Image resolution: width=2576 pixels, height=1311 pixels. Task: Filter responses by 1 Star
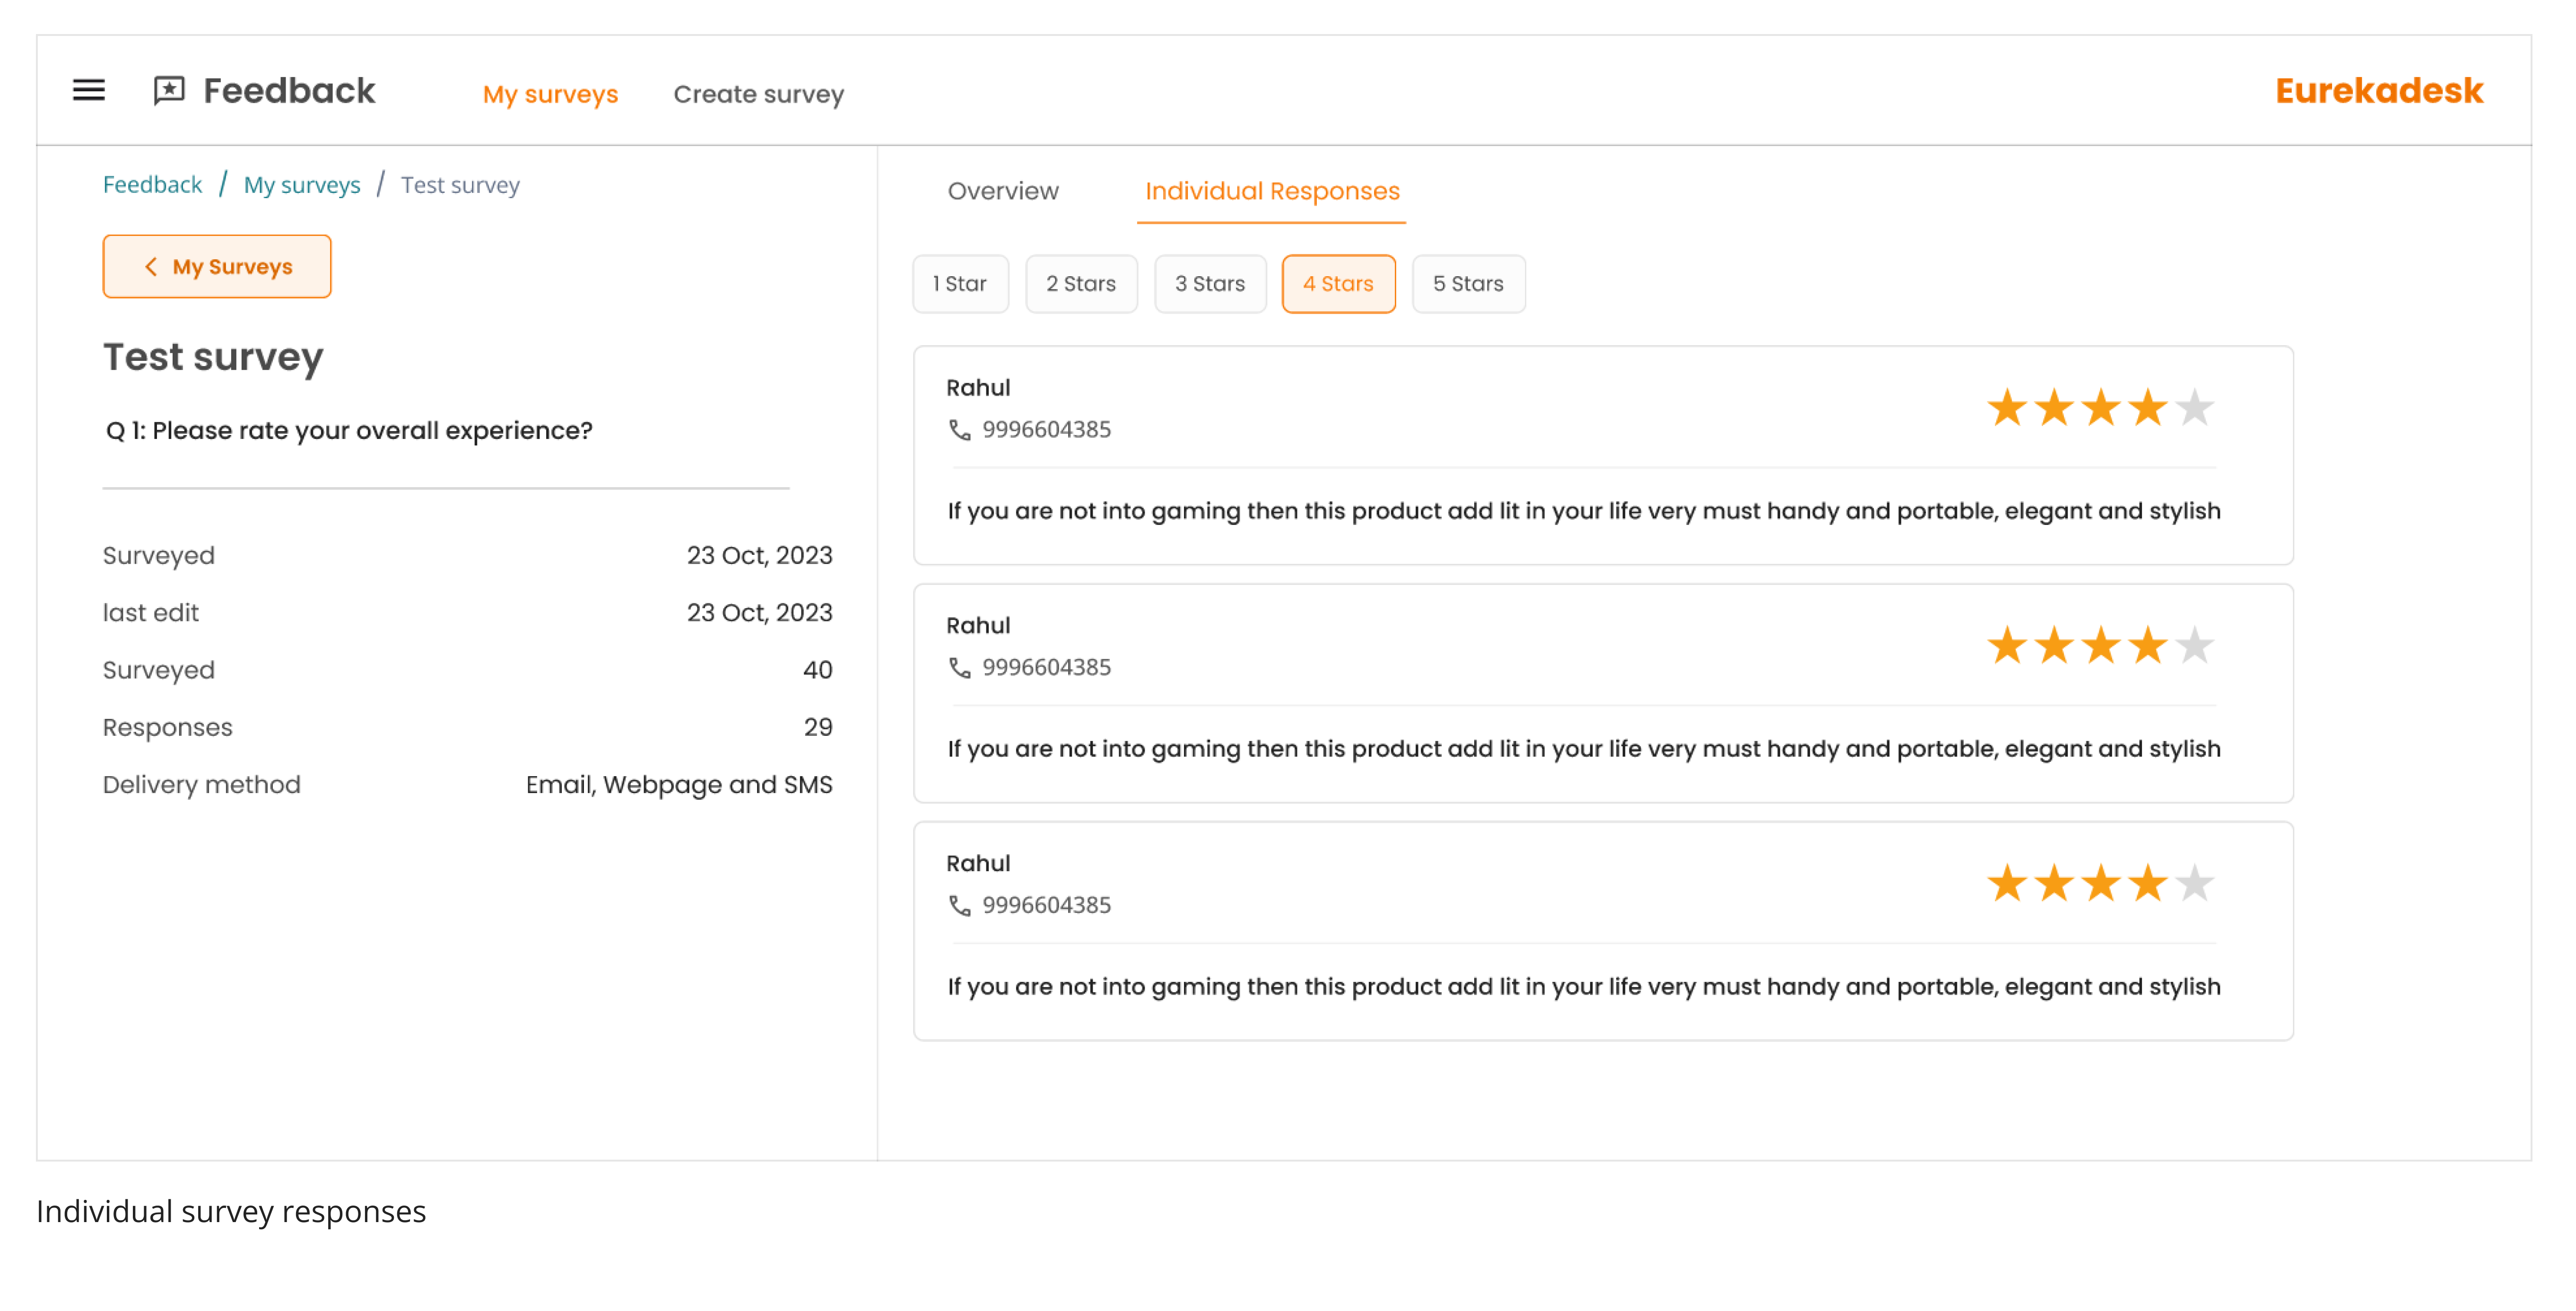(x=960, y=284)
